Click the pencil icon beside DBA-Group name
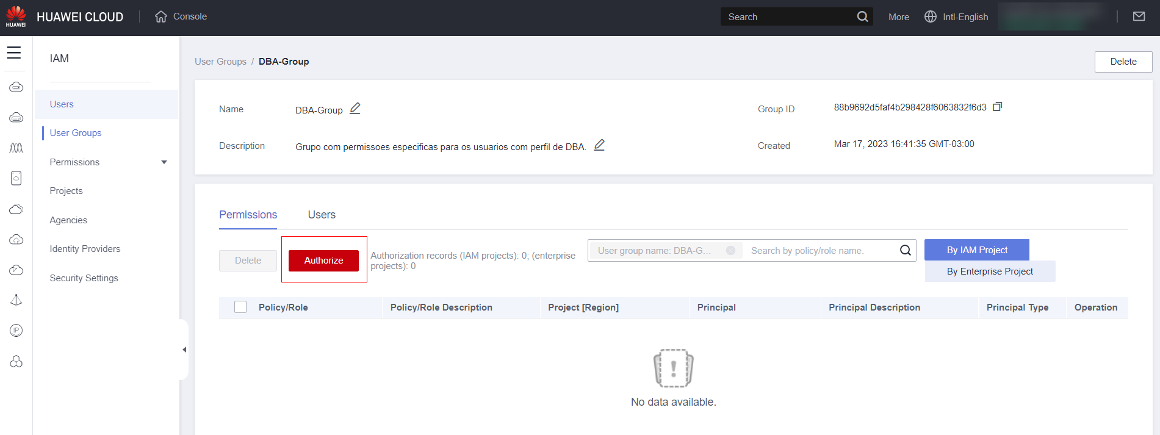 (x=355, y=109)
